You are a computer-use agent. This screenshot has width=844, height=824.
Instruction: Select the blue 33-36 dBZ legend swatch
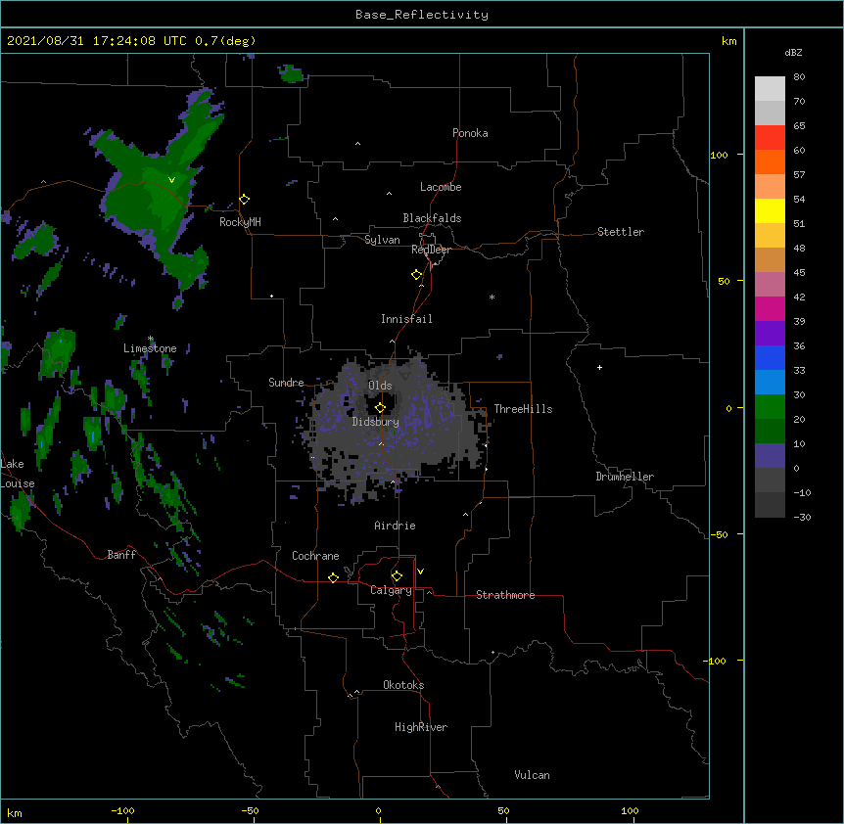point(770,357)
